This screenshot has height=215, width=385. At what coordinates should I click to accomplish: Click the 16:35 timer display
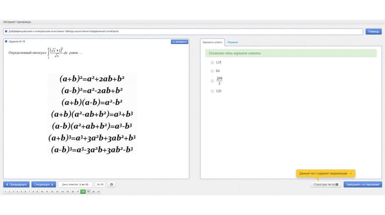pyautogui.click(x=100, y=184)
